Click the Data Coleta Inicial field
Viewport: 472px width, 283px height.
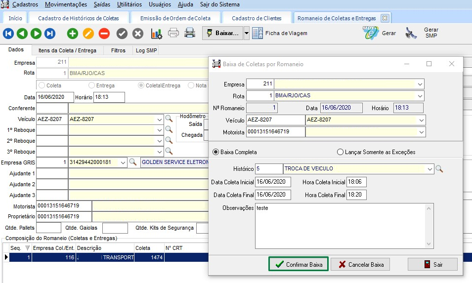(x=273, y=182)
